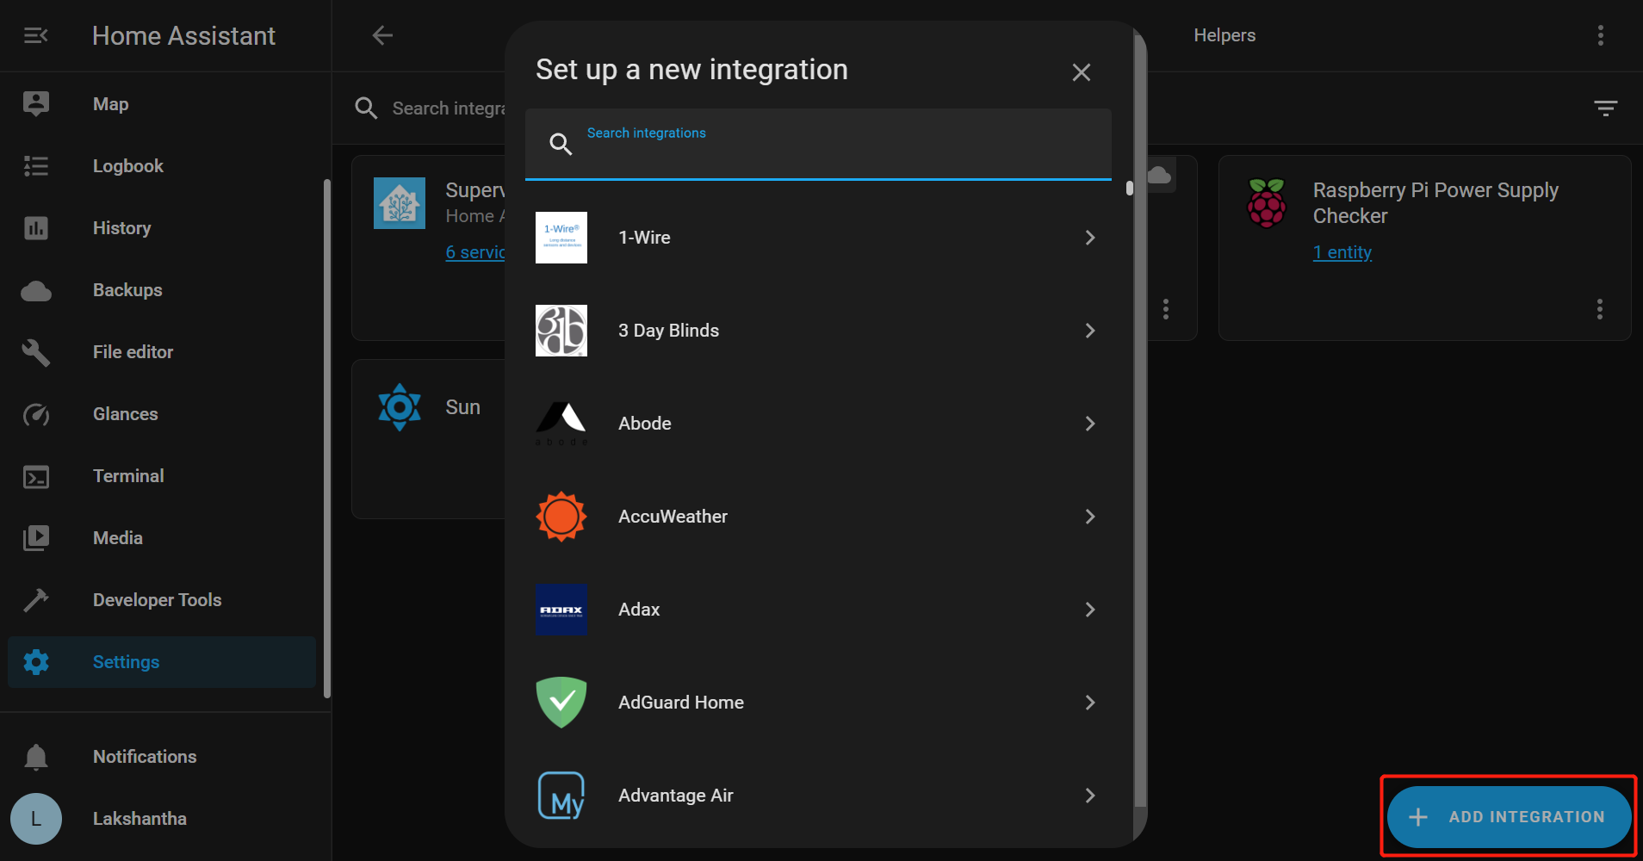Select History in the sidebar
The height and width of the screenshot is (861, 1643).
click(x=162, y=228)
